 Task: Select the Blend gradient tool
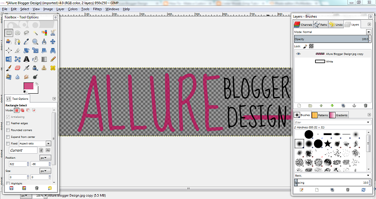44,59
